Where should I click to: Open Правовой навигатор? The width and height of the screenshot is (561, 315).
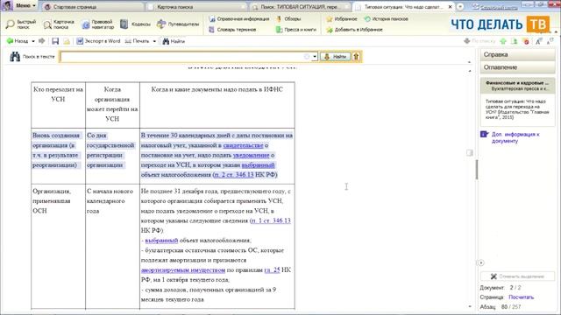[x=97, y=24]
